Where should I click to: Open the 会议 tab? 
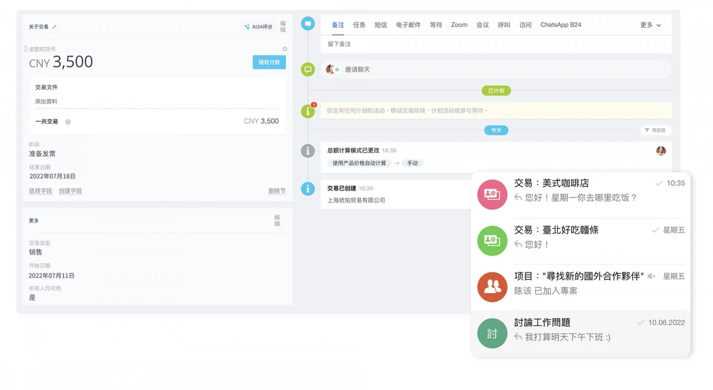[482, 25]
